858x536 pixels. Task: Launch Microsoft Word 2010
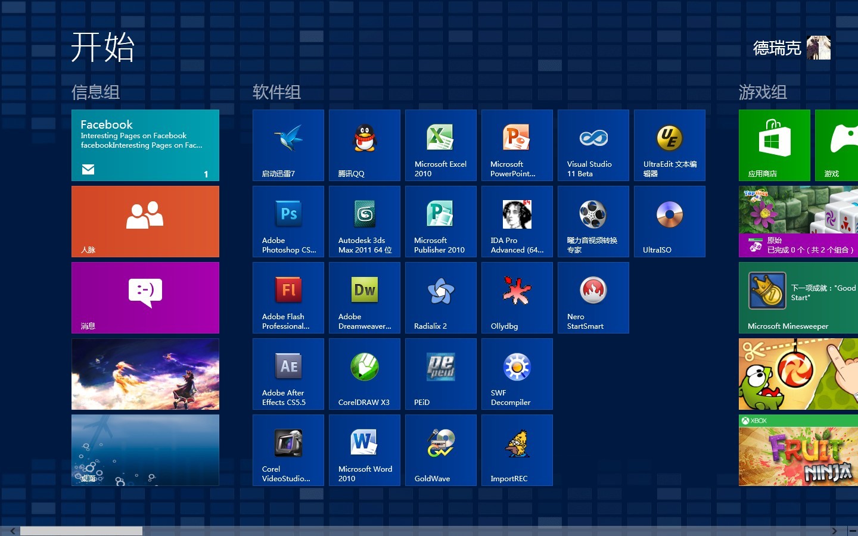pos(365,450)
